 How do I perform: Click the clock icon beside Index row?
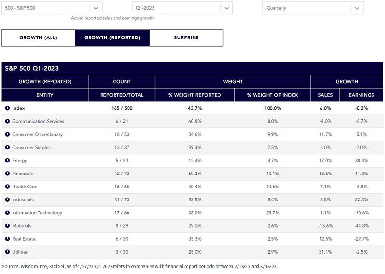coord(7,108)
